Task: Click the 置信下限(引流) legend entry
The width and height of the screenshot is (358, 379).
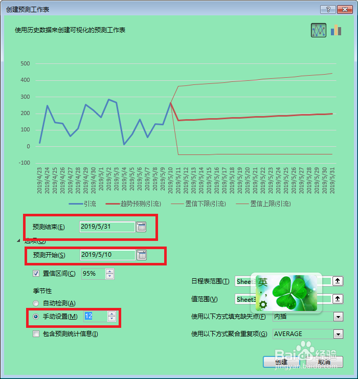Action: click(198, 204)
